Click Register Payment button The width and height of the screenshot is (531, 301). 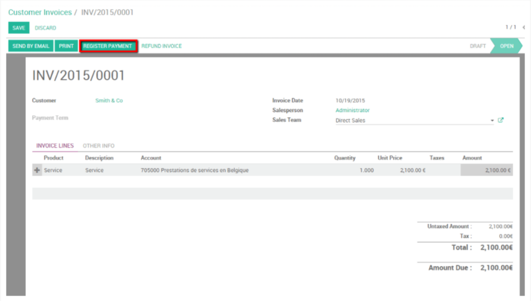point(107,46)
